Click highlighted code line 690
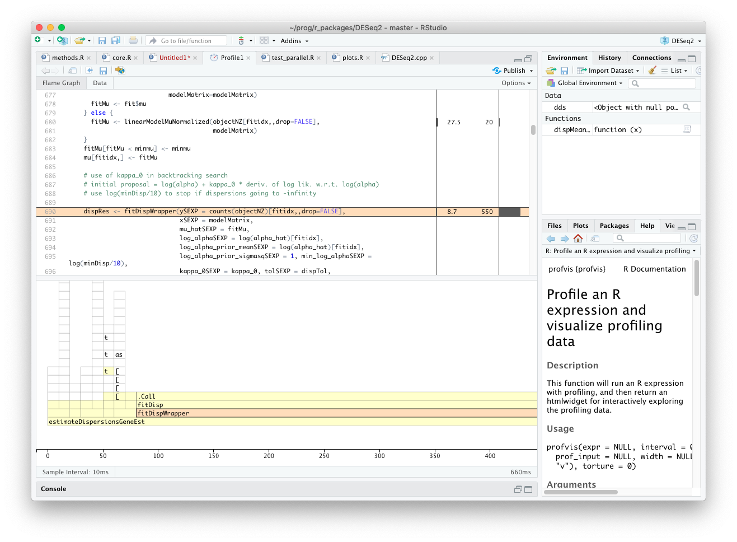Image resolution: width=737 pixels, height=542 pixels. coord(283,212)
